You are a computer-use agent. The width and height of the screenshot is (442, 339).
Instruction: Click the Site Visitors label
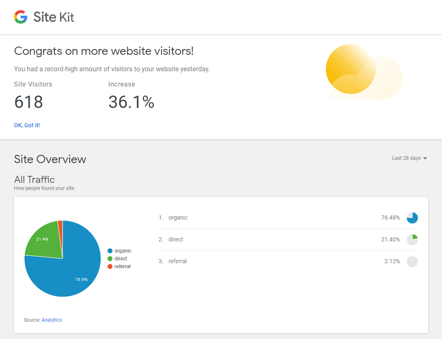33,84
